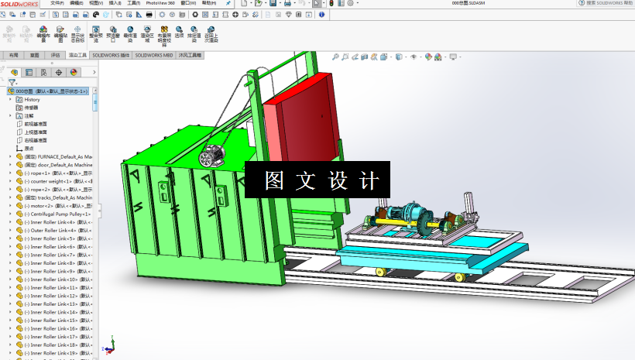Click the rebuild traffic light icon
635x360 pixels.
[331, 3]
